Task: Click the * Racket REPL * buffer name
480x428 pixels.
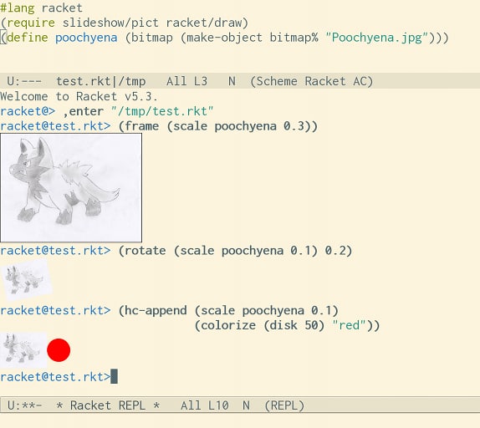Action: coord(108,405)
